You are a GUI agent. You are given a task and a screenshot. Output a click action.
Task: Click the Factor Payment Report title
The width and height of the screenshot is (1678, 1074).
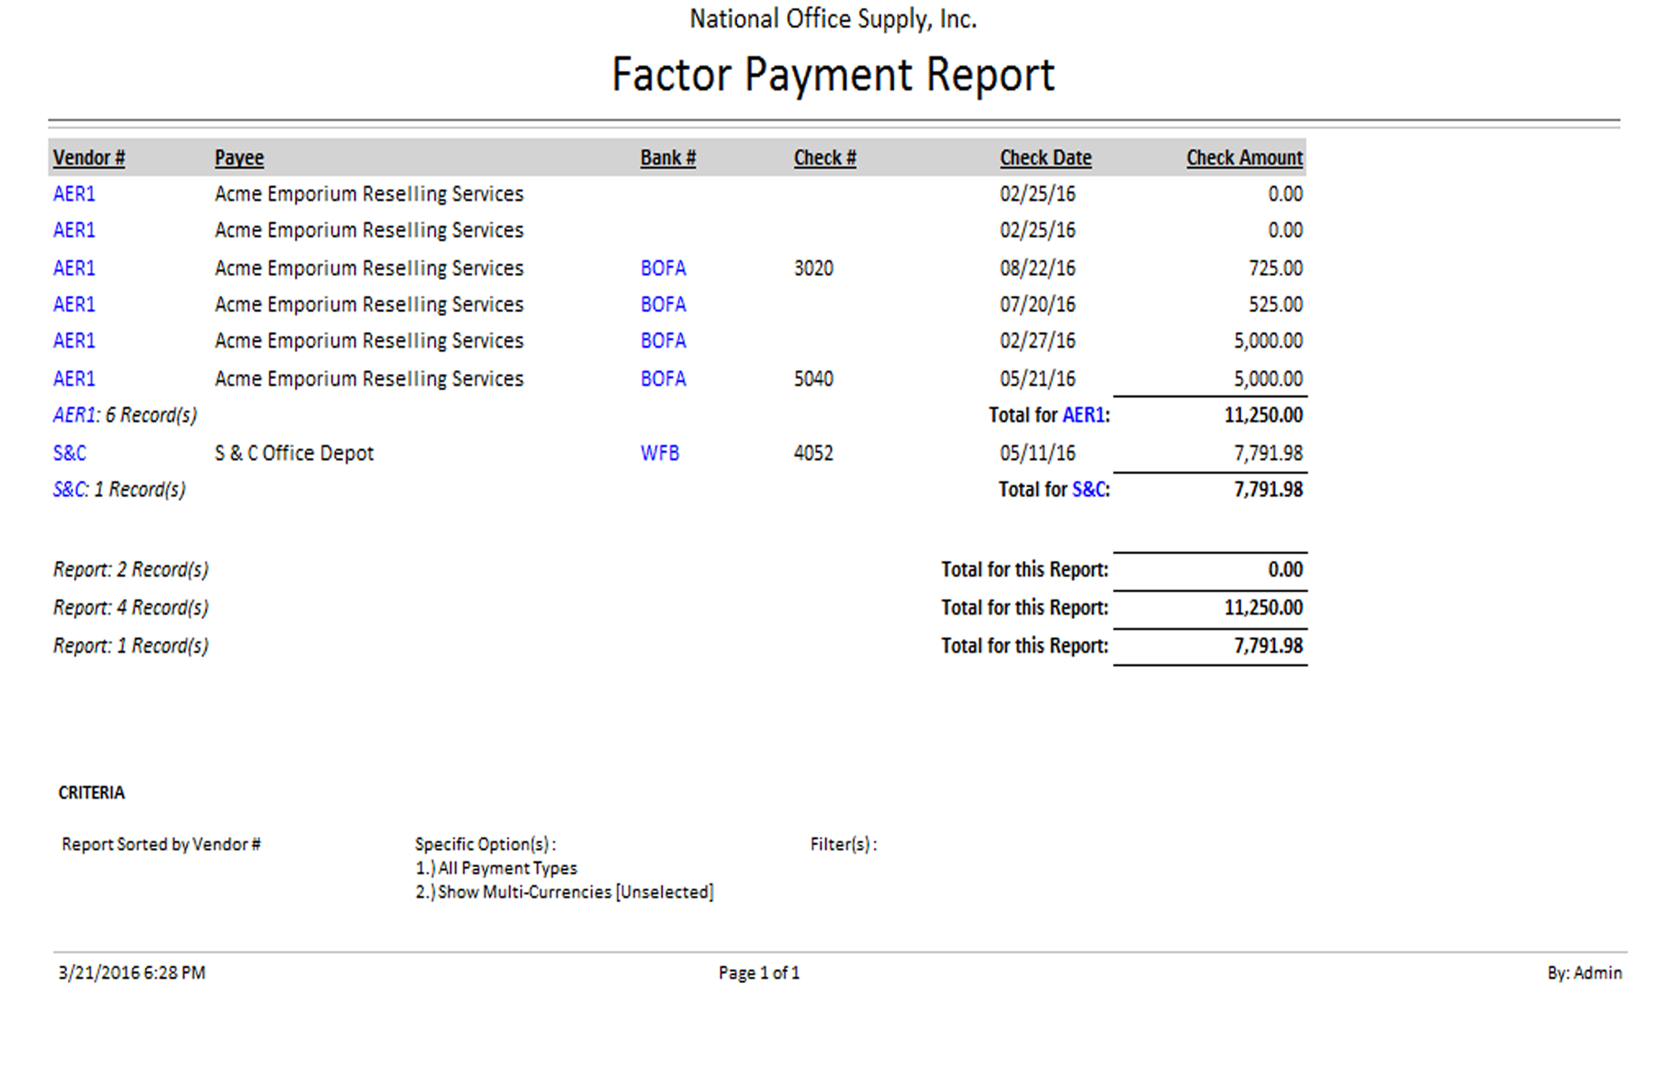coord(833,74)
